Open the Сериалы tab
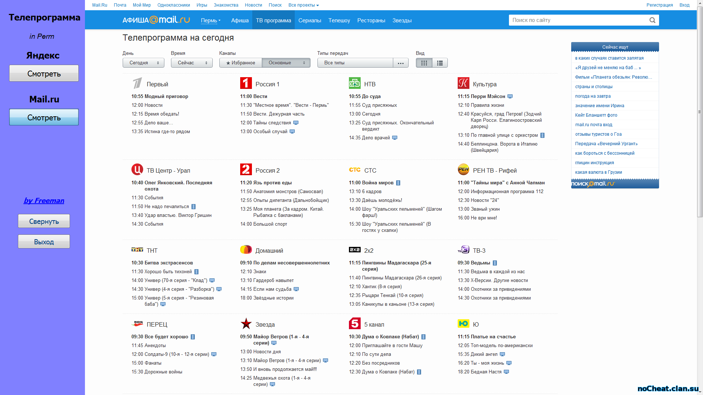 coord(310,20)
